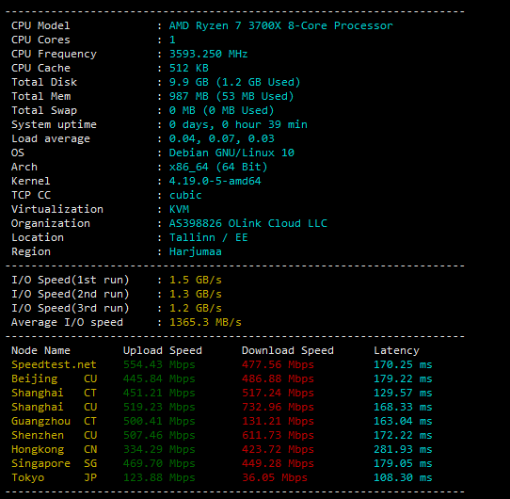510x499 pixels.
Task: Select the first run I/O speed 1.5 GB/s
Action: (x=196, y=280)
